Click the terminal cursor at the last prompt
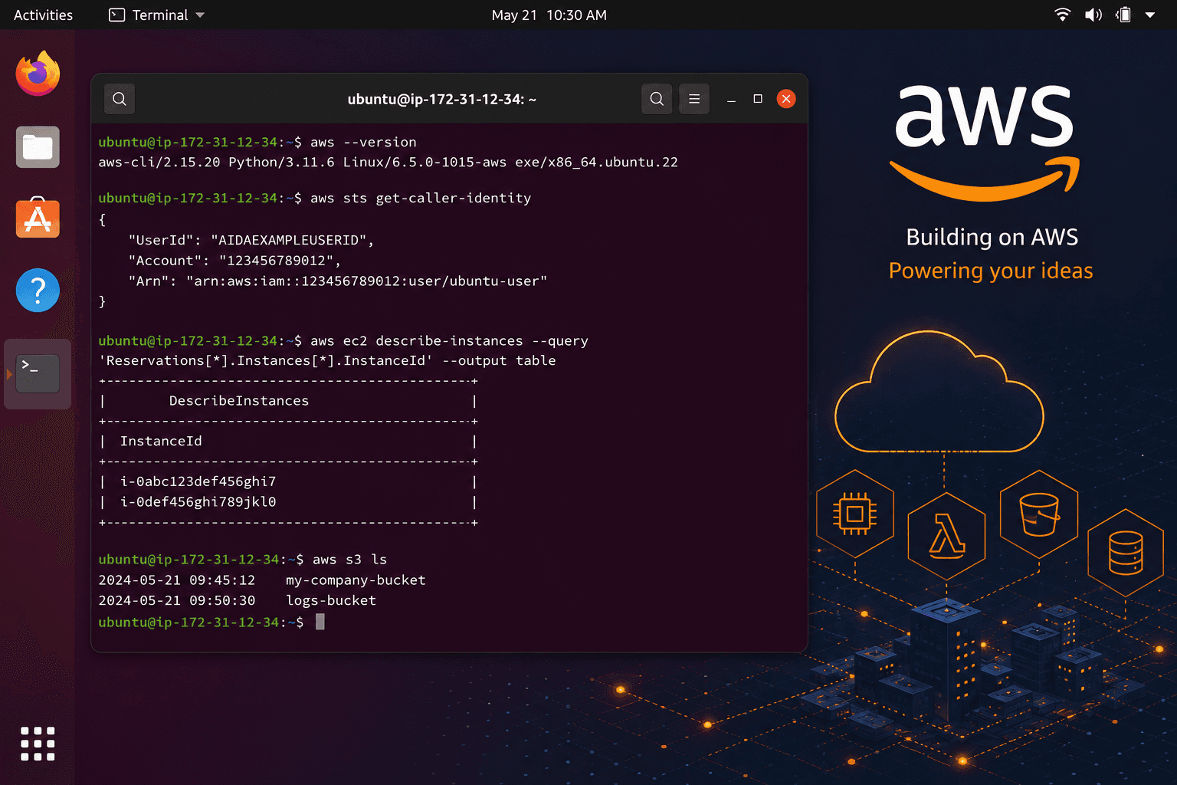1177x785 pixels. coord(320,622)
